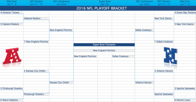196x102 pixels.
Task: Select the 6 Detroit Lions cell
Action: 185,100
